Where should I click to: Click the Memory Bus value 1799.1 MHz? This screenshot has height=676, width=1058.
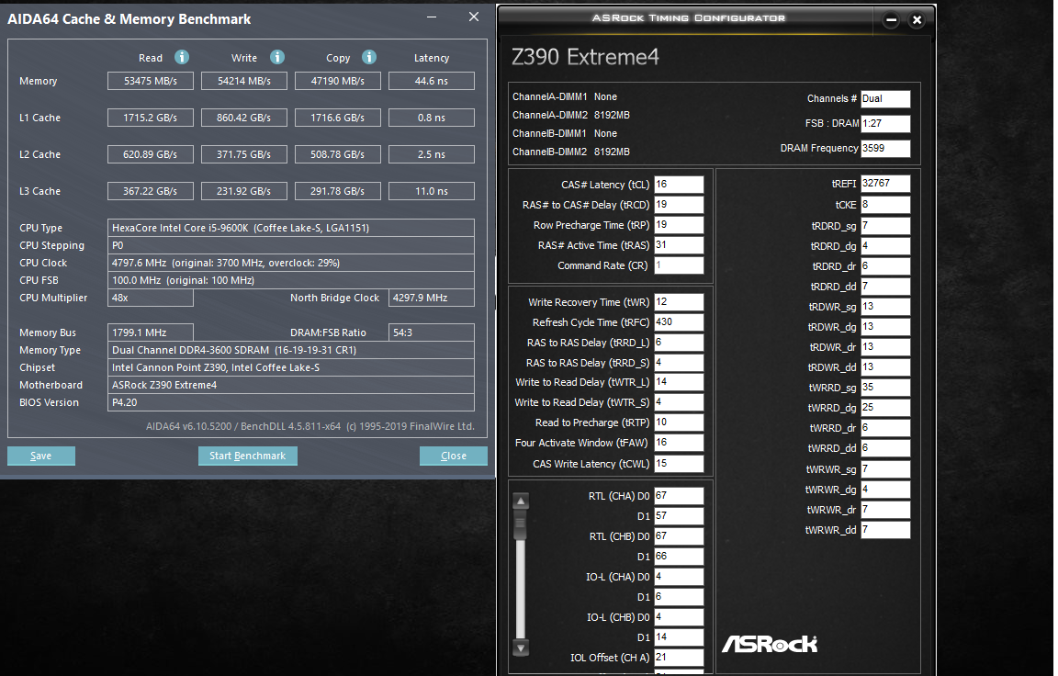coord(151,332)
